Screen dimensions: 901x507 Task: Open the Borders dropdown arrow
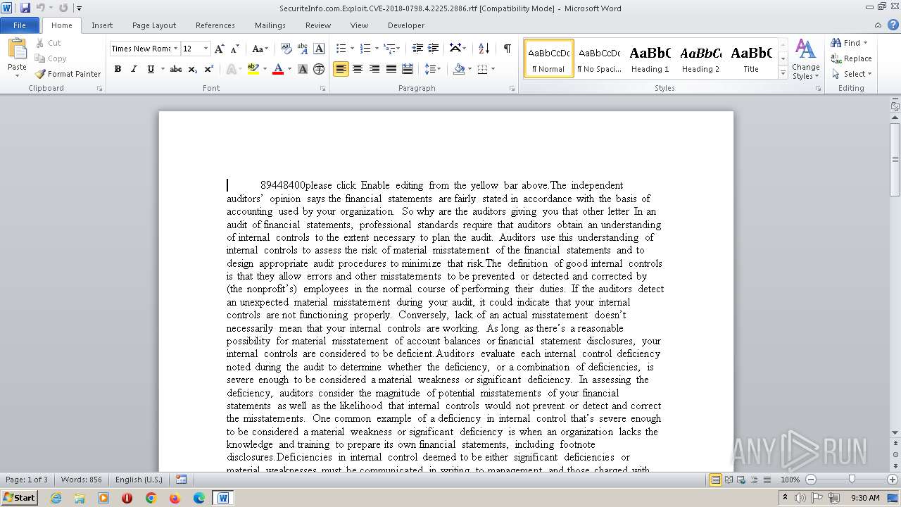[493, 69]
